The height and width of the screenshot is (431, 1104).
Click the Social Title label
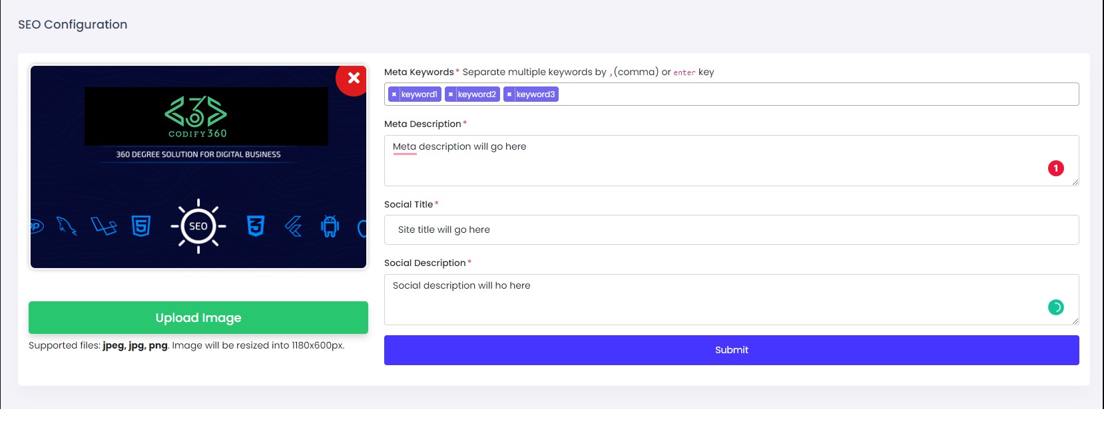(x=409, y=204)
